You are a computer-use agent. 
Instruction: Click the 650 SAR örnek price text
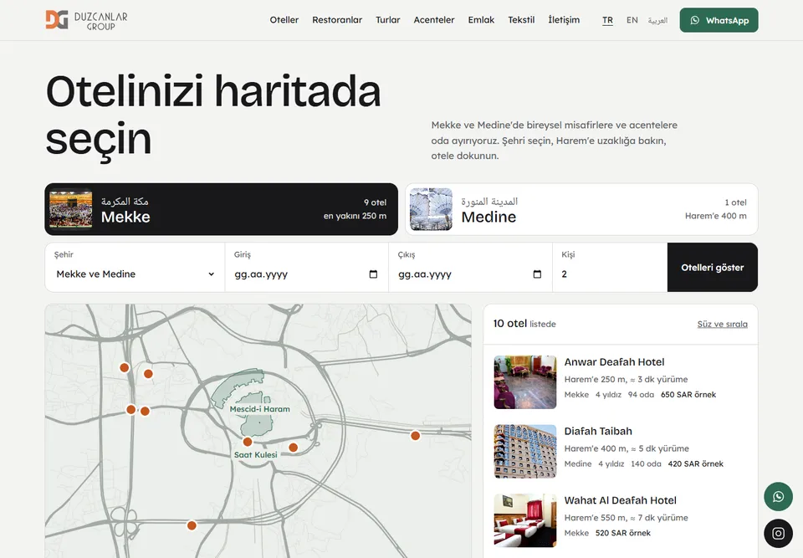tap(688, 395)
